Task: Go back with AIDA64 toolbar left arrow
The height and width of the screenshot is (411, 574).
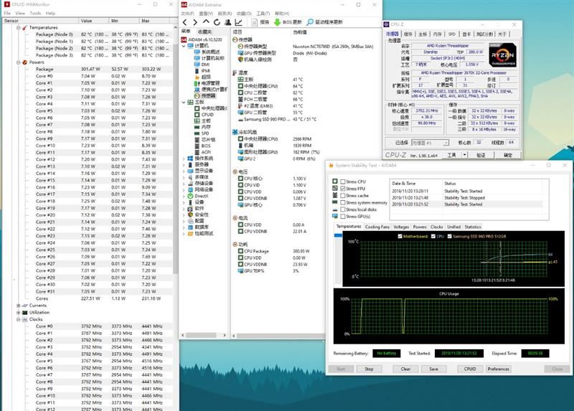Action: click(x=185, y=22)
